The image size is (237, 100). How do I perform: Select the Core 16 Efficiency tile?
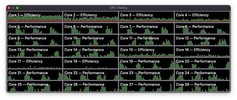point(202,52)
